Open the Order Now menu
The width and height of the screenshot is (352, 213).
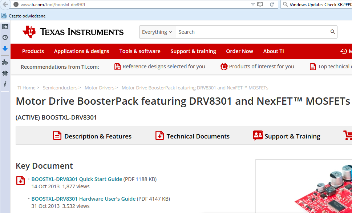click(x=239, y=51)
